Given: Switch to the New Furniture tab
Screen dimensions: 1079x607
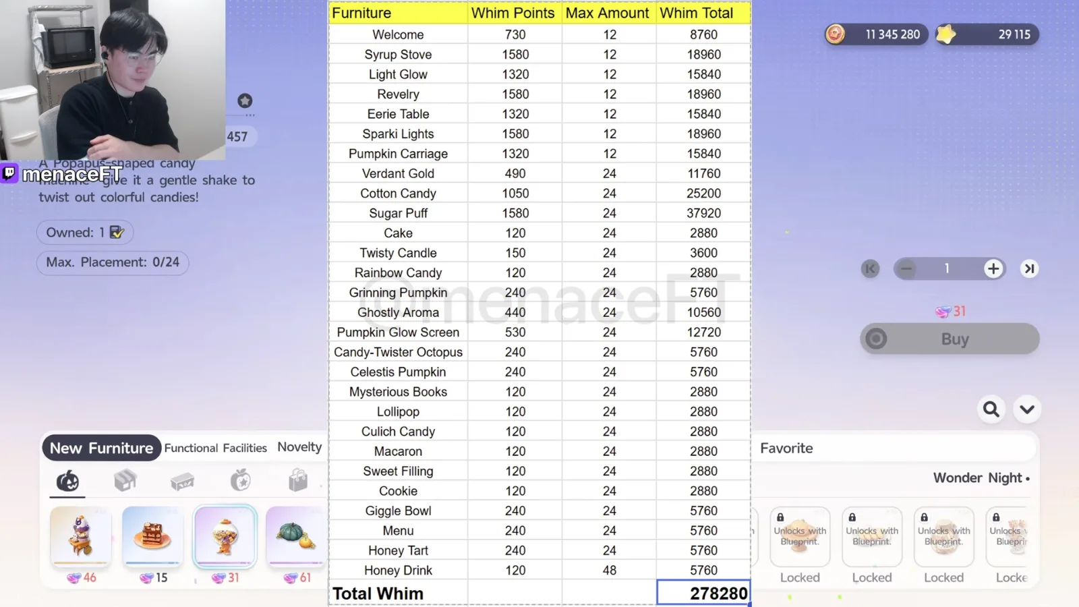Looking at the screenshot, I should (x=101, y=448).
